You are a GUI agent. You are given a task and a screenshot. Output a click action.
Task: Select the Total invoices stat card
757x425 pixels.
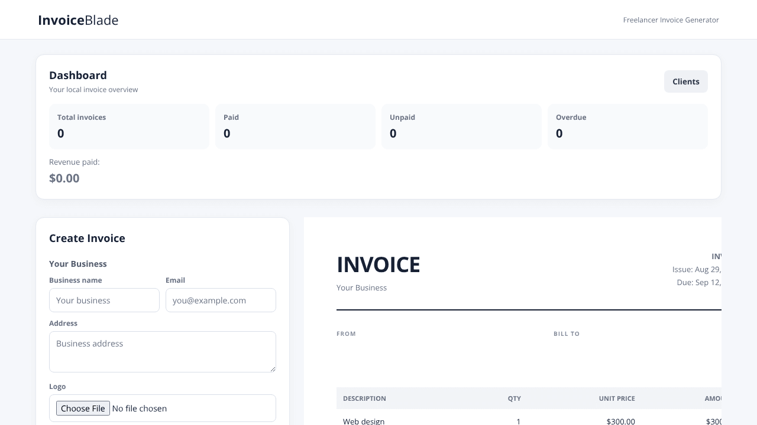point(129,126)
